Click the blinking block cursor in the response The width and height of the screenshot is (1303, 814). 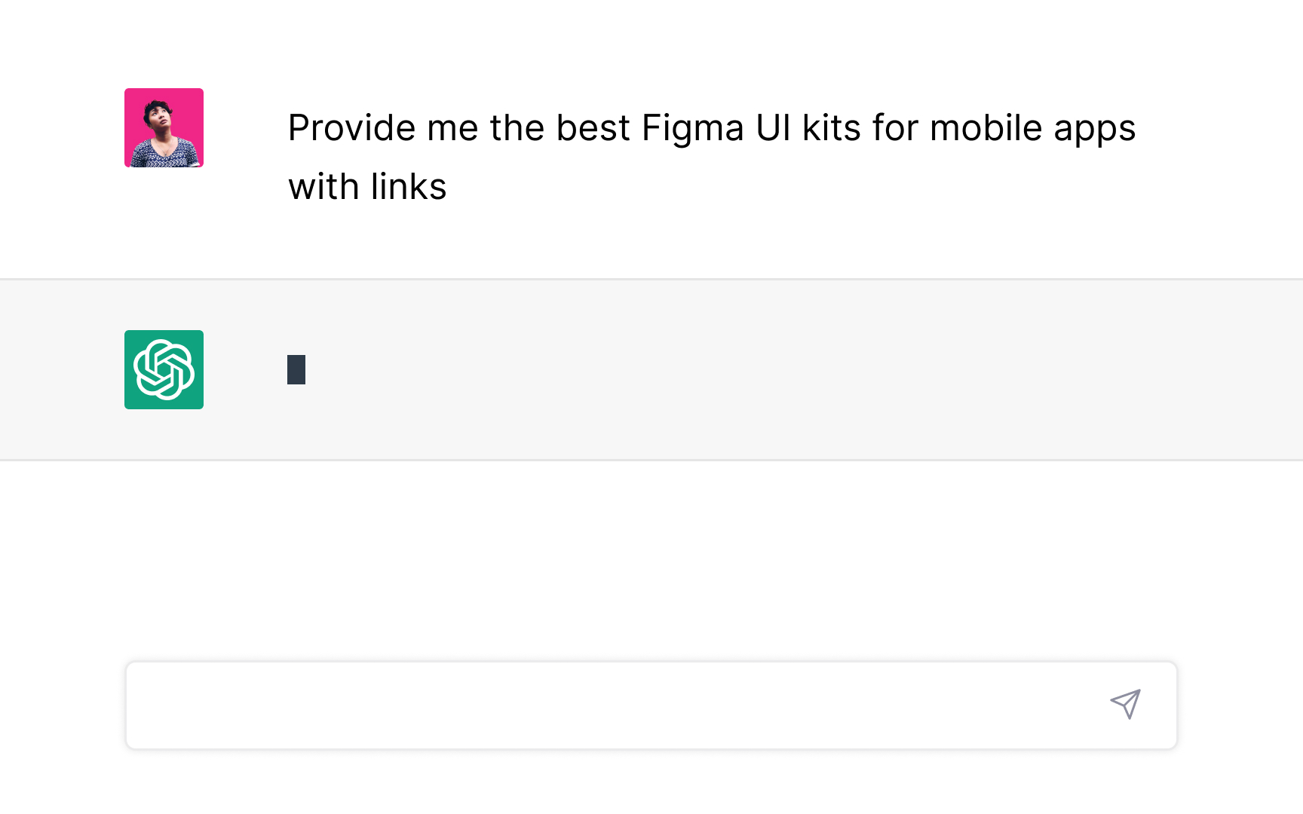[296, 369]
